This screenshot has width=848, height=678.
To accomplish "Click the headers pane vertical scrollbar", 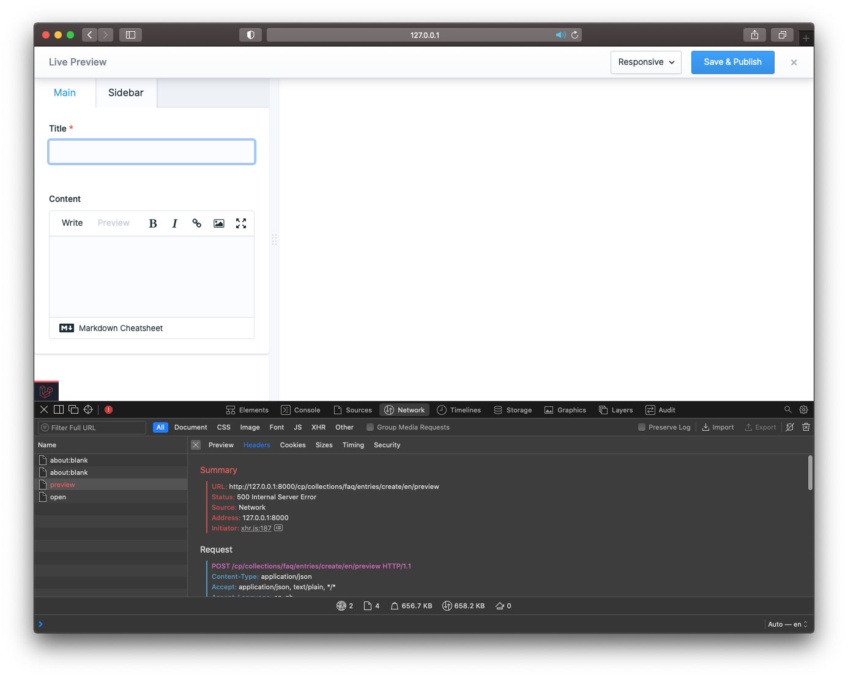I will point(810,472).
